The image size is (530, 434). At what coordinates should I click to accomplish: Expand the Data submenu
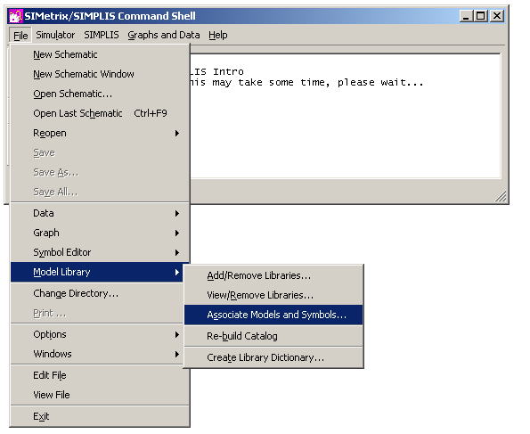pos(100,213)
